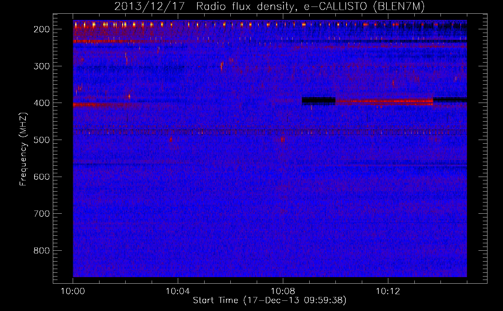Click the 400 frequency tick label
This screenshot has height=311, width=503.
42,103
